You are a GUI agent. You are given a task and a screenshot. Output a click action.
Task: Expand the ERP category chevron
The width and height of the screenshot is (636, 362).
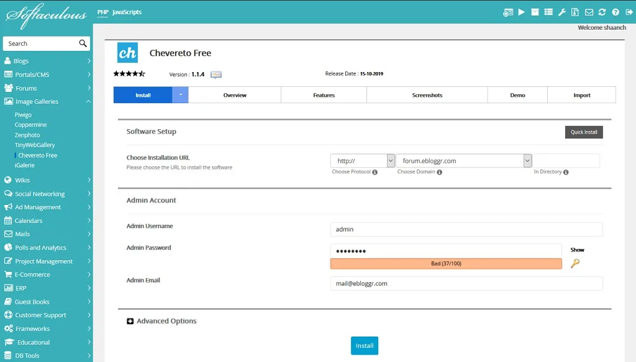pyautogui.click(x=88, y=288)
